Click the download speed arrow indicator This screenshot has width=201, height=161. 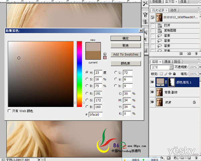point(124,160)
